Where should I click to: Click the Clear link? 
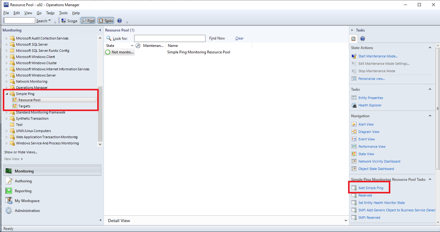pyautogui.click(x=239, y=38)
